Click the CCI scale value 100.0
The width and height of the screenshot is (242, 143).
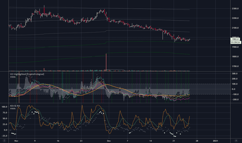234,84
